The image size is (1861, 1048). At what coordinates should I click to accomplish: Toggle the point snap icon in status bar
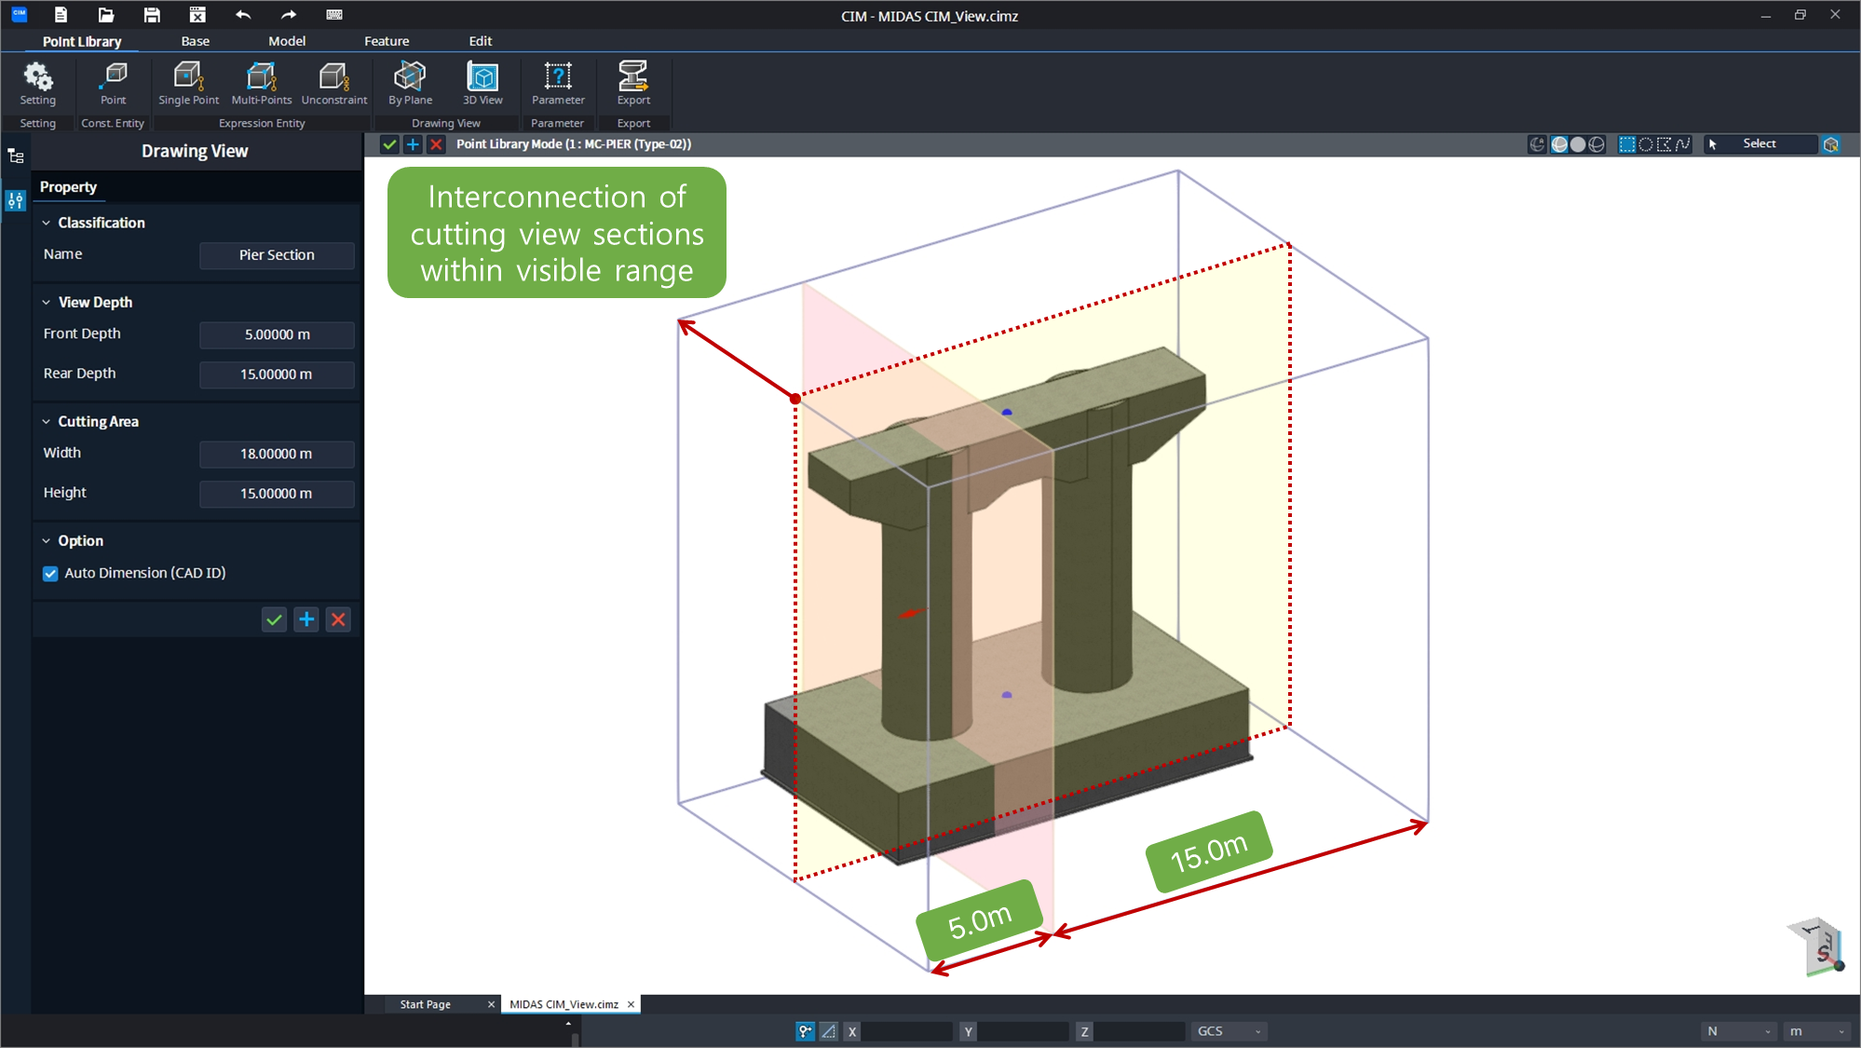point(805,1031)
